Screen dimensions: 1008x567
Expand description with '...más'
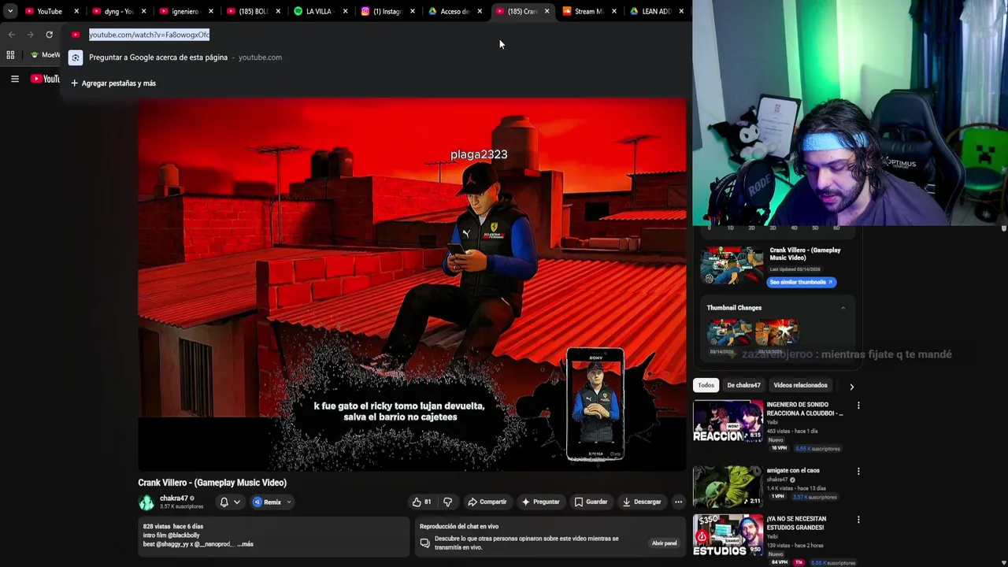coord(245,544)
